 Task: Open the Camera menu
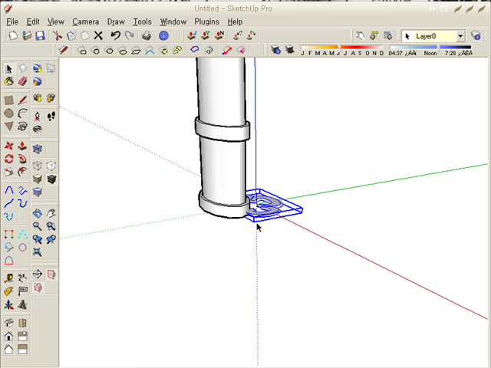[85, 22]
